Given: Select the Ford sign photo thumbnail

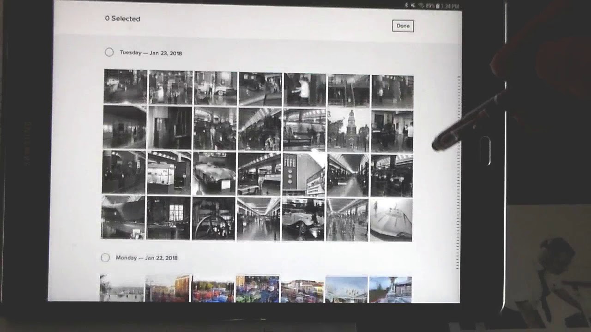Looking at the screenshot, I should (303, 175).
